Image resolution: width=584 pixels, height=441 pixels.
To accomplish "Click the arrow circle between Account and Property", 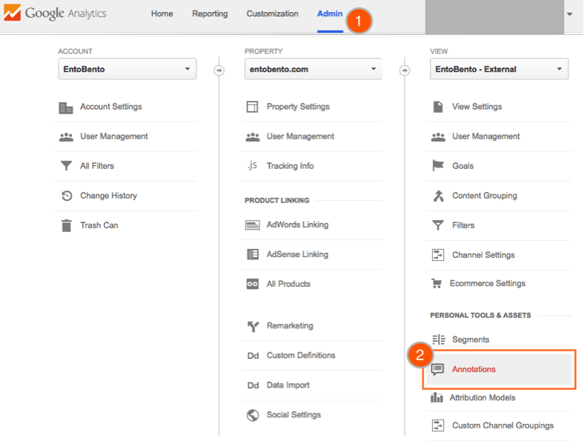I will [x=219, y=70].
